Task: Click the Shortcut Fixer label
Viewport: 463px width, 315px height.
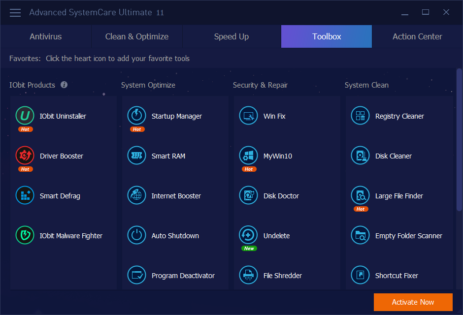Action: pos(397,276)
